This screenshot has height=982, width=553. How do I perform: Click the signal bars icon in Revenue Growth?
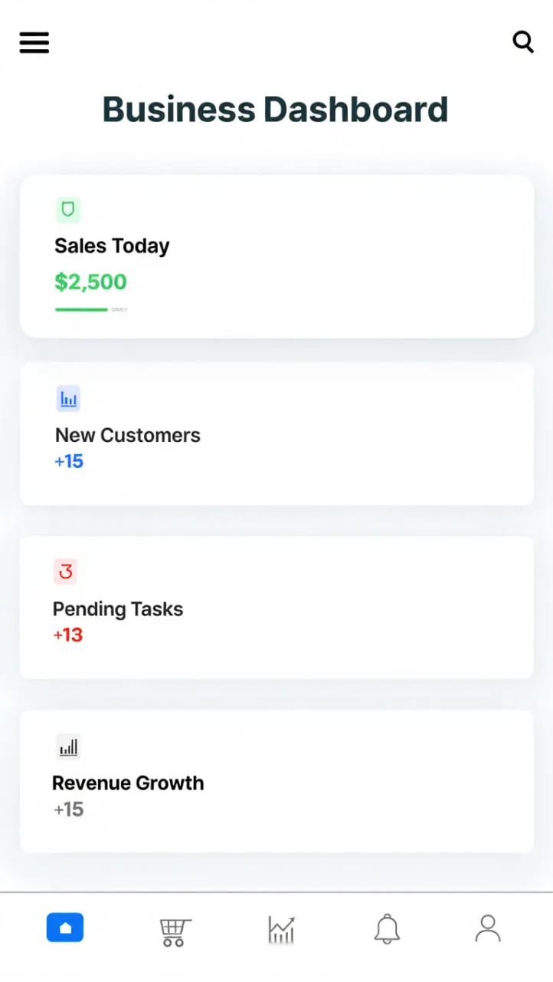[69, 746]
